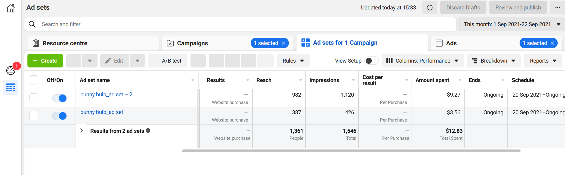This screenshot has width=565, height=175.
Task: Click the green Create button
Action: [45, 61]
